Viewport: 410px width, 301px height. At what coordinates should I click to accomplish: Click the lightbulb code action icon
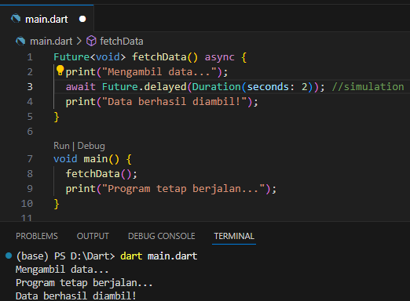60,71
